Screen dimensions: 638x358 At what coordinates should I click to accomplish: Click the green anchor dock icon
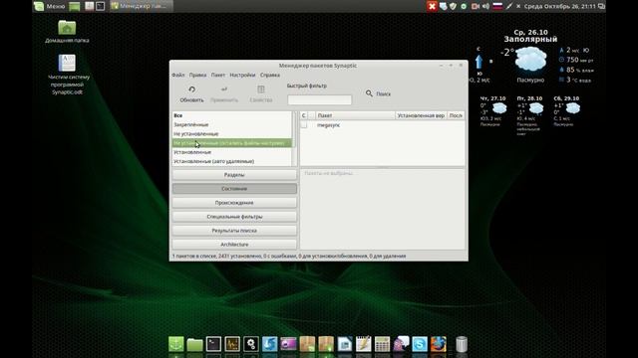pyautogui.click(x=175, y=344)
